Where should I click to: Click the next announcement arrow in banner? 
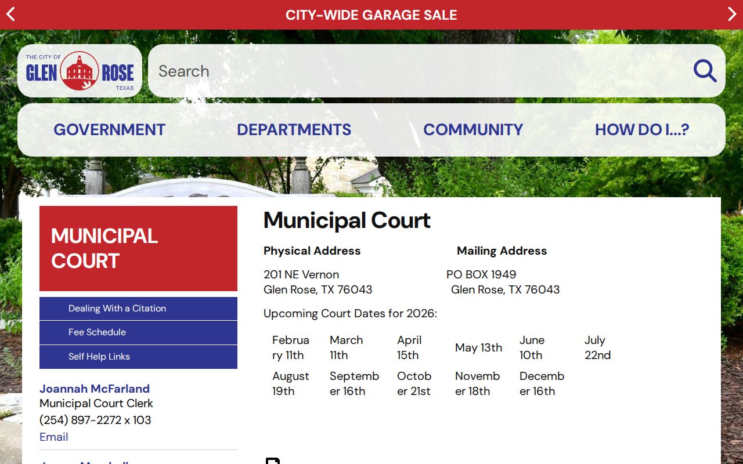pyautogui.click(x=732, y=14)
